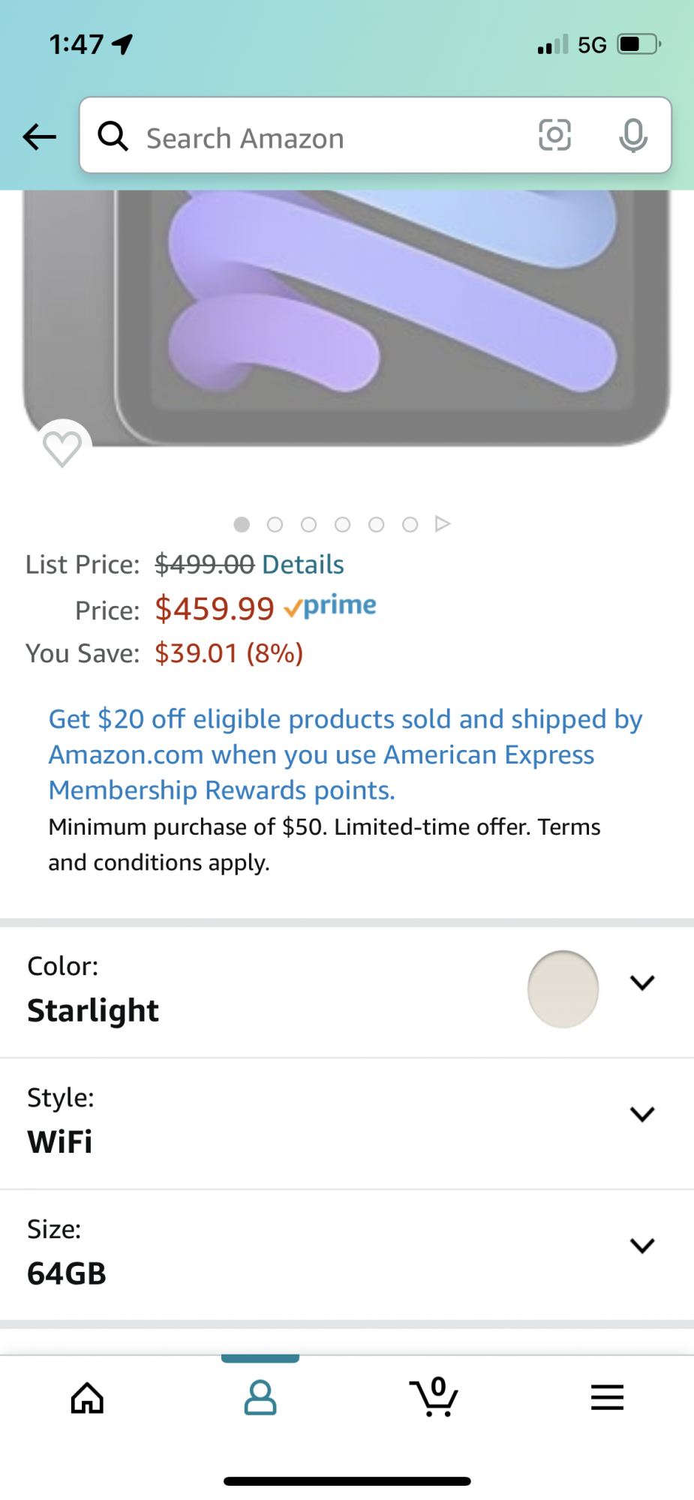Open the hamburger menu icon

pos(607,1397)
